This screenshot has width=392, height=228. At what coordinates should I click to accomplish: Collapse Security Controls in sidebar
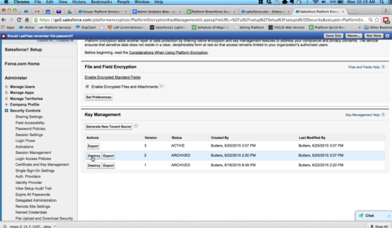7,110
